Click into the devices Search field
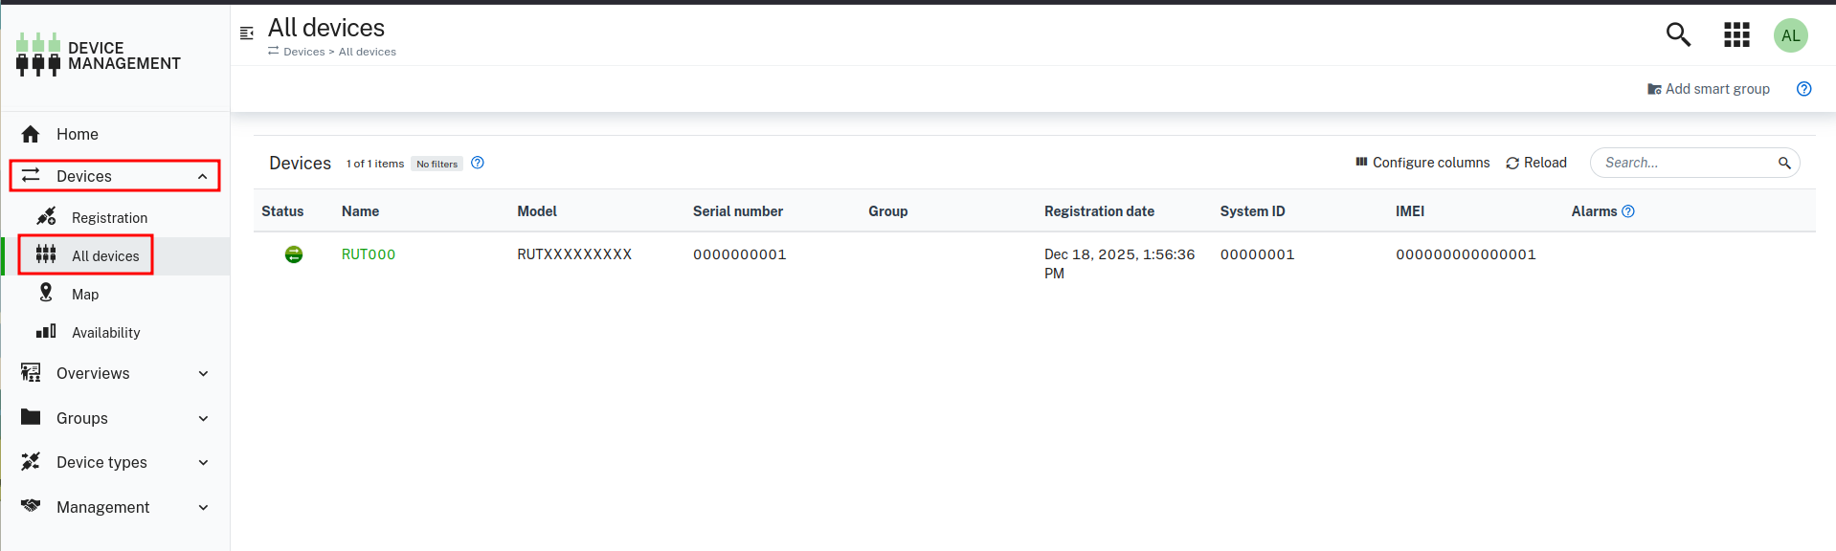The image size is (1836, 551). tap(1685, 163)
